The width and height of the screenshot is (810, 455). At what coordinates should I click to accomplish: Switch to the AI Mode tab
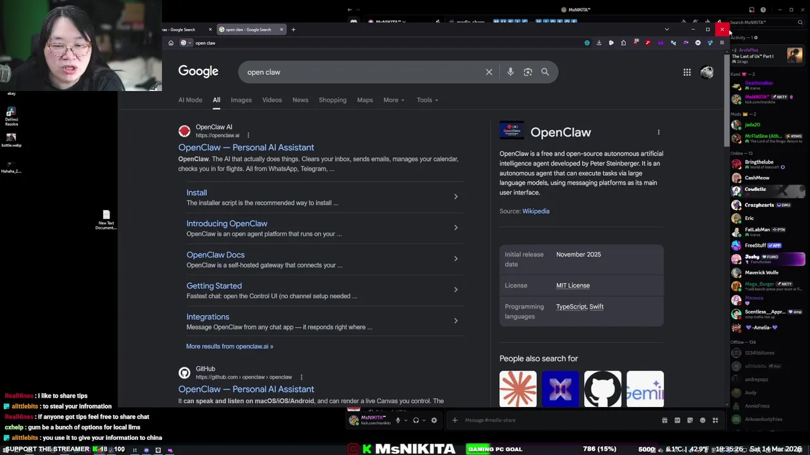(x=190, y=100)
